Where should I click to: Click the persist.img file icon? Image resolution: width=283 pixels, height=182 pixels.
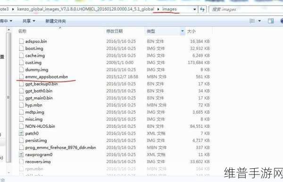coord(21,141)
